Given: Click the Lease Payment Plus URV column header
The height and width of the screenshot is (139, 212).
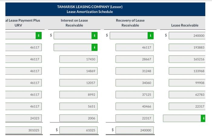Looking at the screenshot, I should [23, 23].
